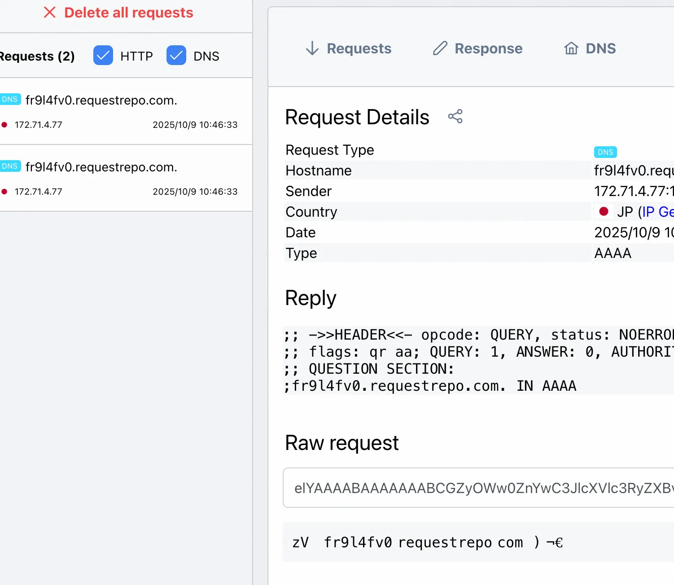Screen dimensions: 674x585
Task: Click the Sender IP address value
Action: click(x=633, y=191)
